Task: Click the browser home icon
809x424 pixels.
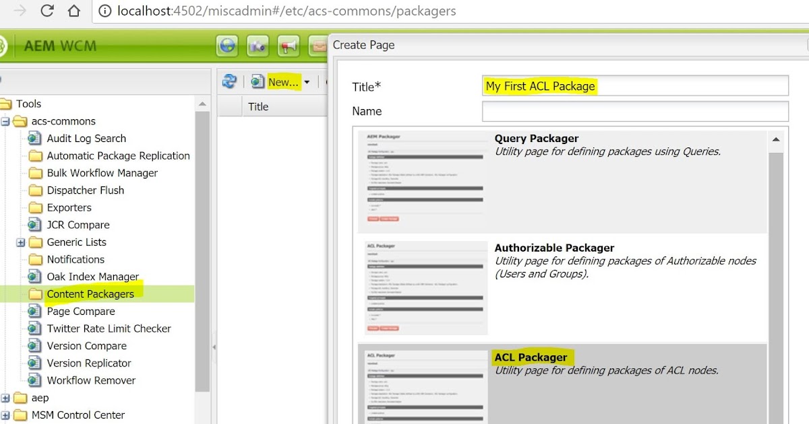Action: click(x=74, y=11)
